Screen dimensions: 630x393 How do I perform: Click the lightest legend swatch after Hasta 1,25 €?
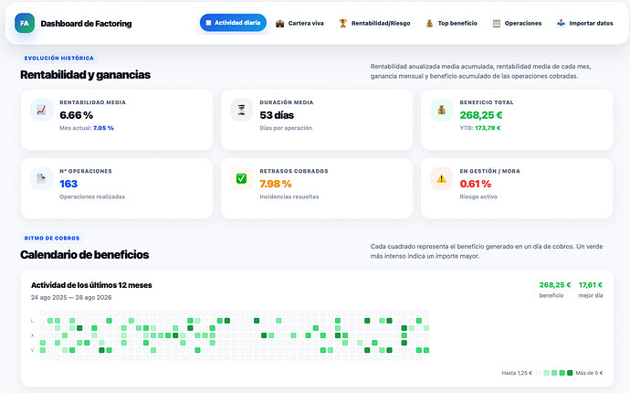539,373
